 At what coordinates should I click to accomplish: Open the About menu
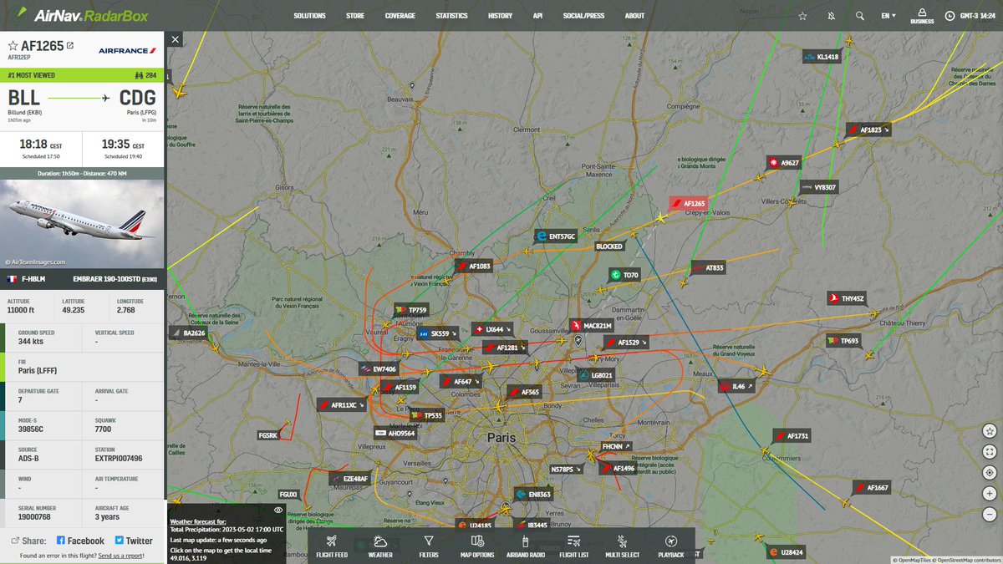pos(634,16)
